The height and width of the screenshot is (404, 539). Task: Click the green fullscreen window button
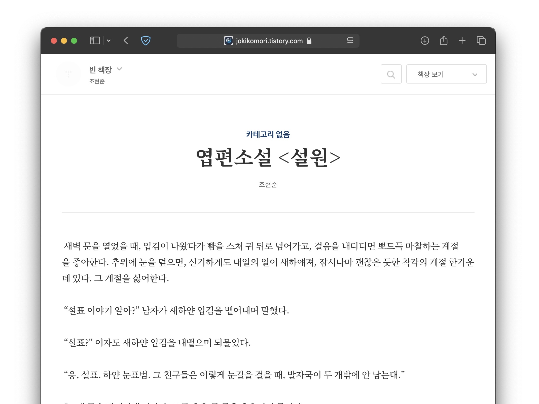(x=74, y=41)
